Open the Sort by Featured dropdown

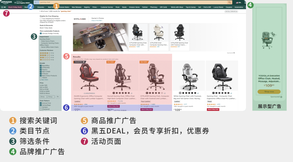pos(231,11)
